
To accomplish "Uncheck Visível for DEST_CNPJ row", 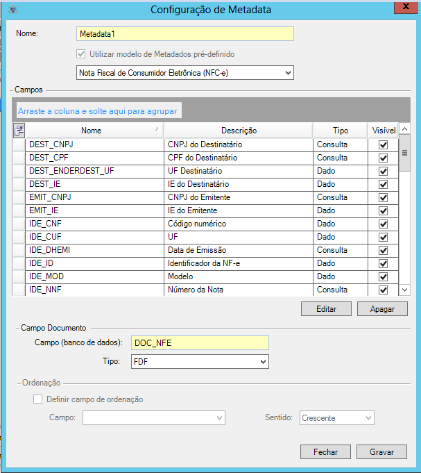I will click(383, 144).
